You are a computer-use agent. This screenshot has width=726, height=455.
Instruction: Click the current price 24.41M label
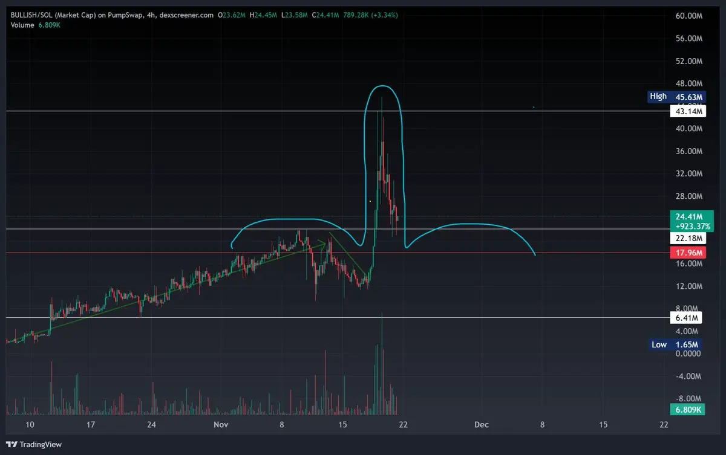click(690, 216)
